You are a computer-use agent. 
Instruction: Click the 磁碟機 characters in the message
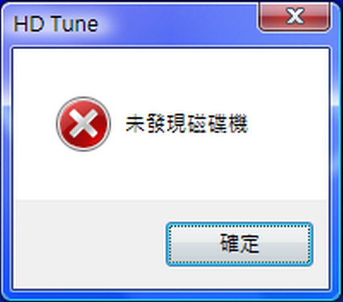tap(218, 124)
